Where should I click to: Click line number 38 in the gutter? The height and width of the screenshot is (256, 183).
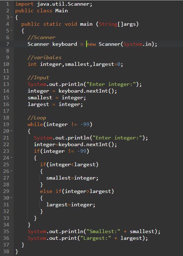[6, 251]
